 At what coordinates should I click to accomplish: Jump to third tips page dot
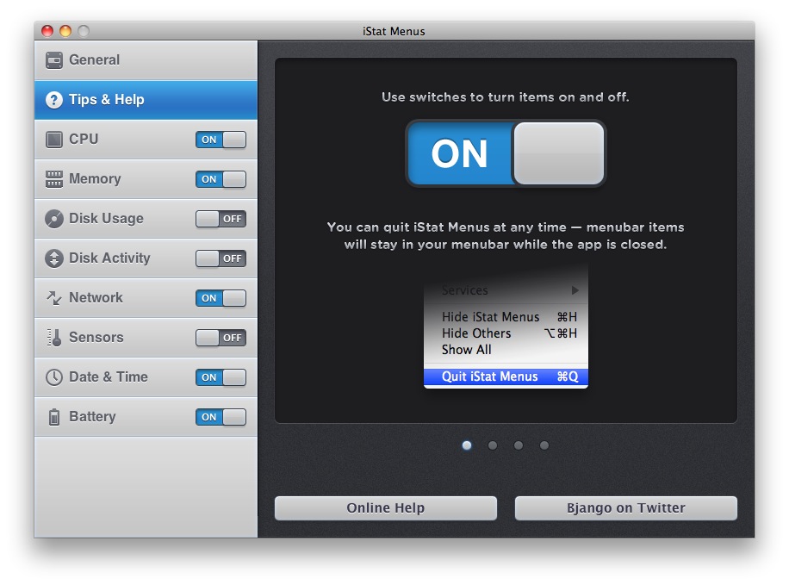[x=519, y=445]
